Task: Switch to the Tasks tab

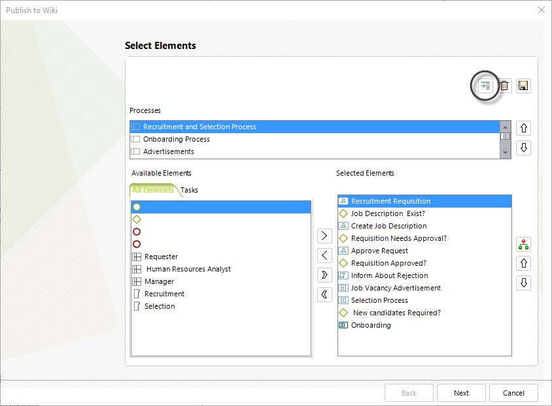Action: pyautogui.click(x=189, y=190)
